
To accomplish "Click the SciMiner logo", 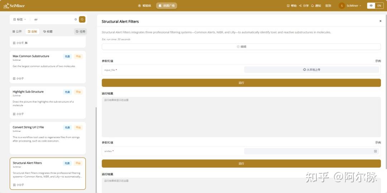I will pos(14,5).
